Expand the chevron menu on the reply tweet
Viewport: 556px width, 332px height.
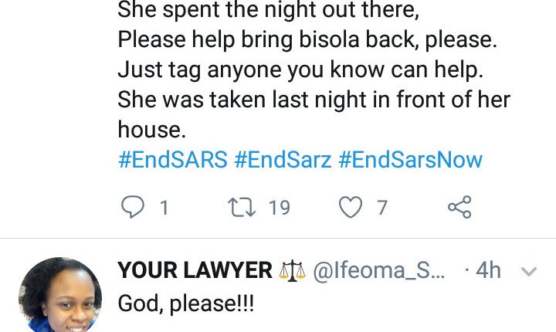tap(530, 271)
